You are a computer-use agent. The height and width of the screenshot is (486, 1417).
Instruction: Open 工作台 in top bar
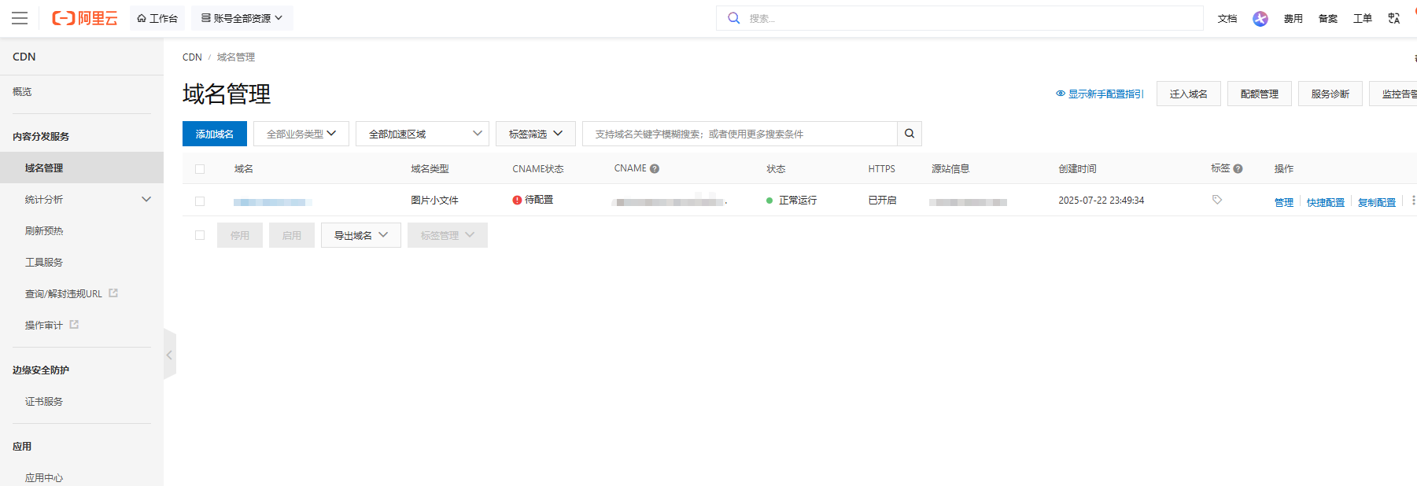point(157,18)
